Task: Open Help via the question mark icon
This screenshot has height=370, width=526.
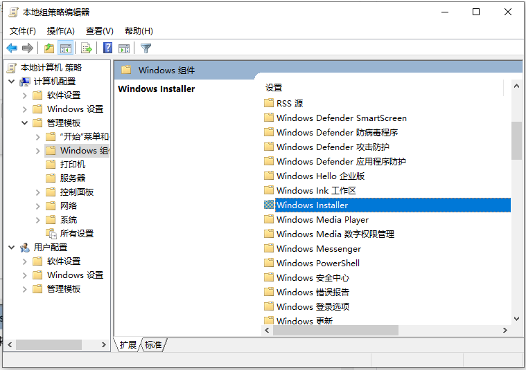Action: coord(107,48)
